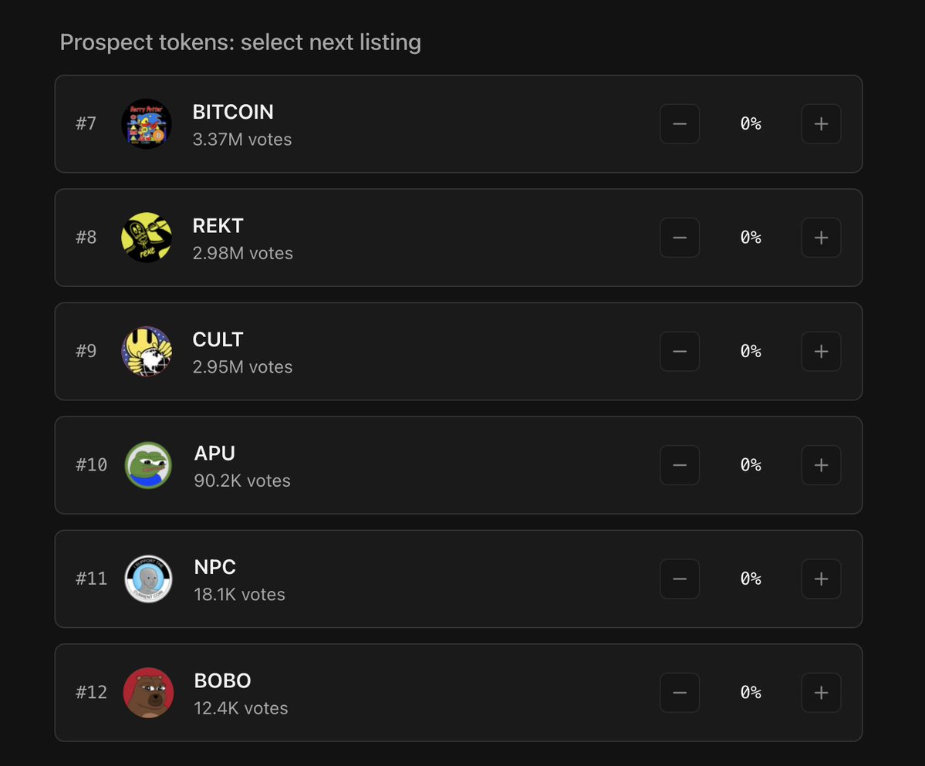This screenshot has width=925, height=766.
Task: Click the CULT token logo icon
Action: click(147, 352)
